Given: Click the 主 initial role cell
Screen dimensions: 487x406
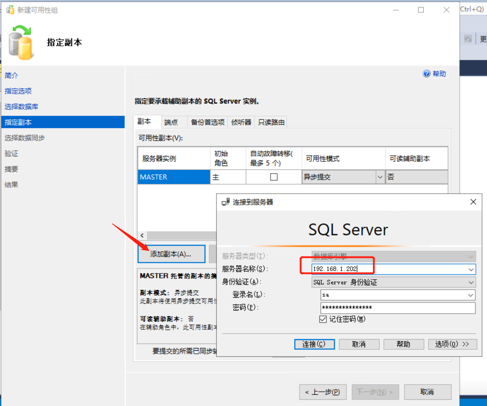Looking at the screenshot, I should (x=228, y=177).
